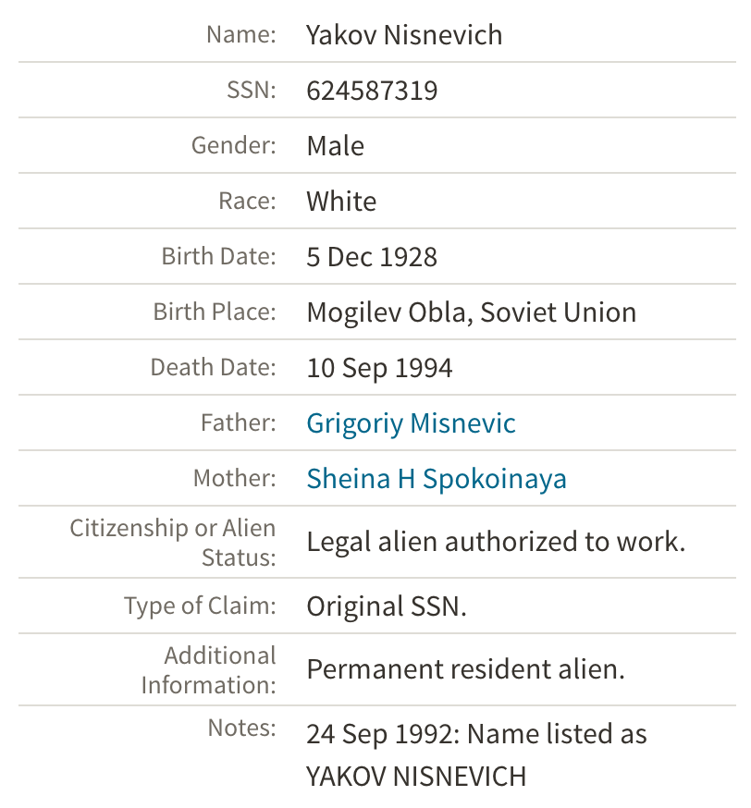Click the Additional Information label
The image size is (751, 808).
click(208, 669)
